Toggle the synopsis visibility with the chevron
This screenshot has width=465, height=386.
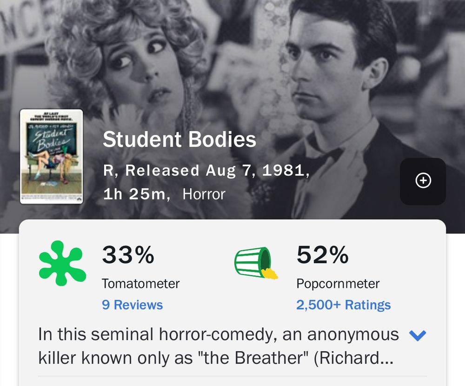click(x=418, y=334)
